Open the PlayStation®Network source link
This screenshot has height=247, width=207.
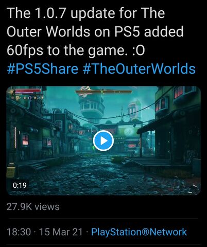point(139,232)
